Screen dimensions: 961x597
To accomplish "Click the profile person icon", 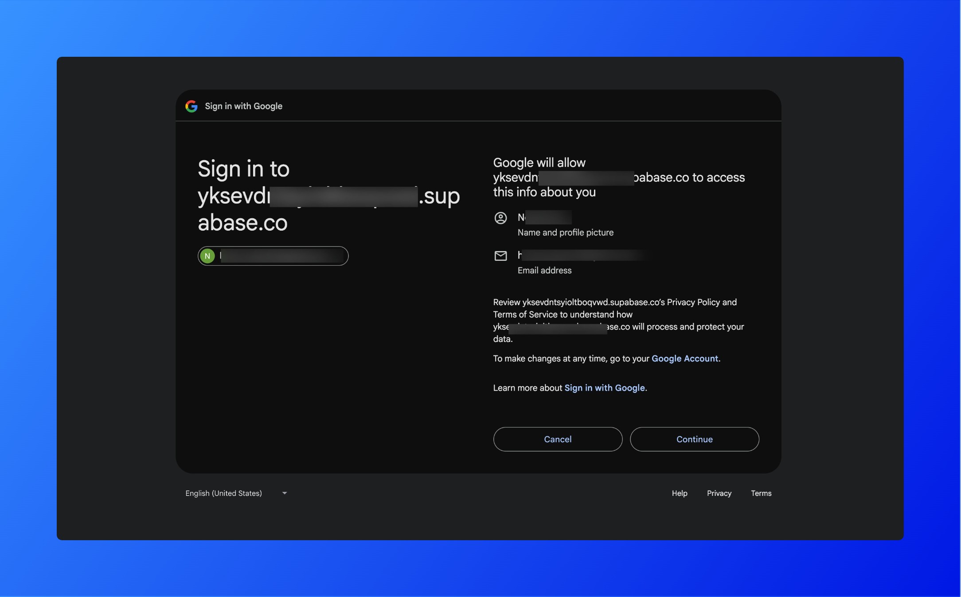I will pyautogui.click(x=500, y=218).
